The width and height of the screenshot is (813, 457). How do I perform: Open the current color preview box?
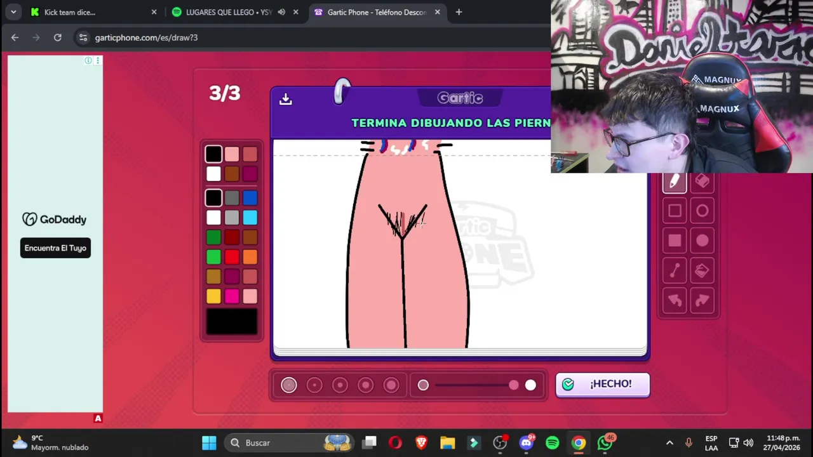point(231,322)
